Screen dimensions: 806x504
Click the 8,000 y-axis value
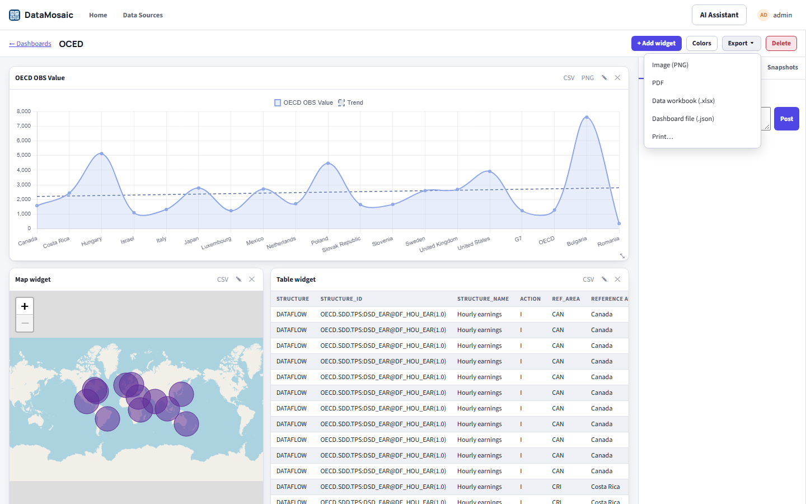tap(24, 111)
